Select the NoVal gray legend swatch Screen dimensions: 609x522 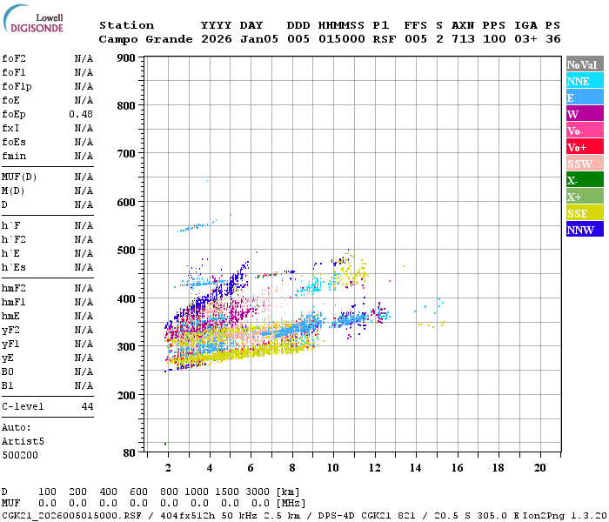pos(585,64)
